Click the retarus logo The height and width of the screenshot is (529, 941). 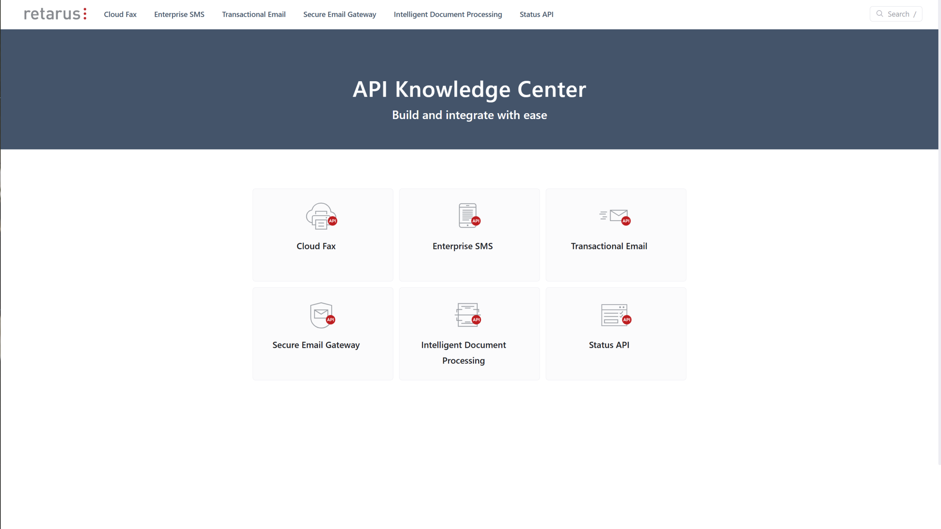[x=55, y=14]
